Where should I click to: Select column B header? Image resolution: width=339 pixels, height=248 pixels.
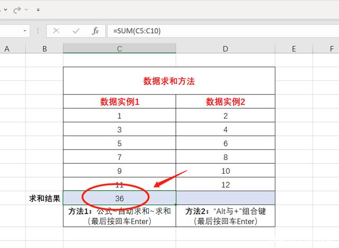(x=44, y=49)
